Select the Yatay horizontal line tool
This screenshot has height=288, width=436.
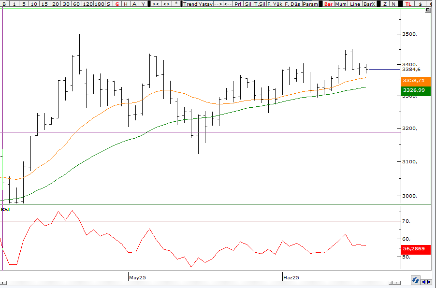[x=205, y=4]
